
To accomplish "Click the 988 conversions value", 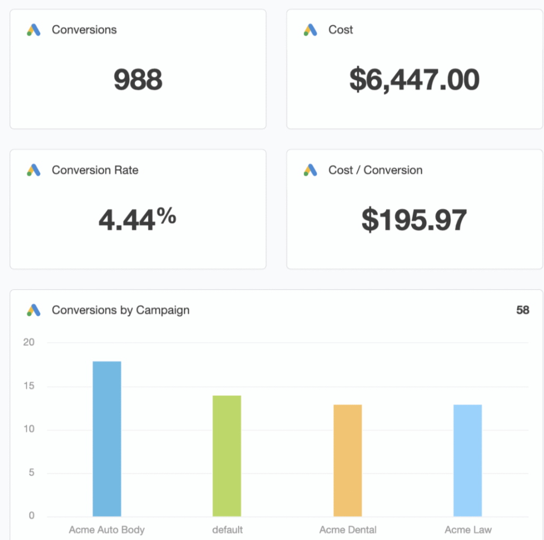I will coord(138,80).
